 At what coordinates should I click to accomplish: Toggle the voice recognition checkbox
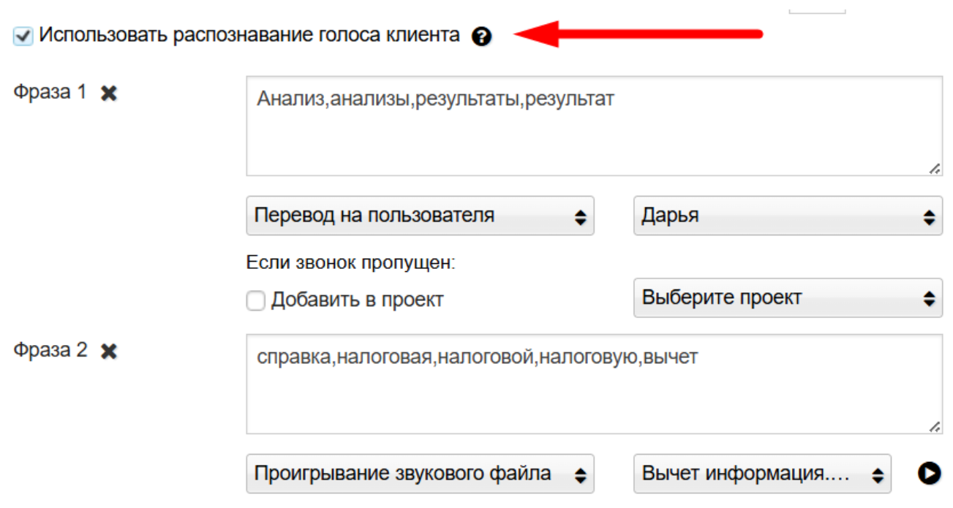click(23, 36)
